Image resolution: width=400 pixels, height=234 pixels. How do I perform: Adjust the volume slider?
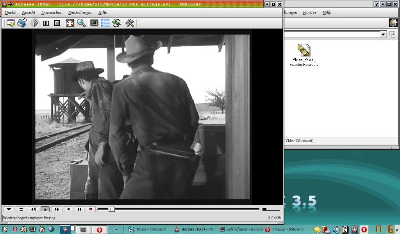click(271, 209)
